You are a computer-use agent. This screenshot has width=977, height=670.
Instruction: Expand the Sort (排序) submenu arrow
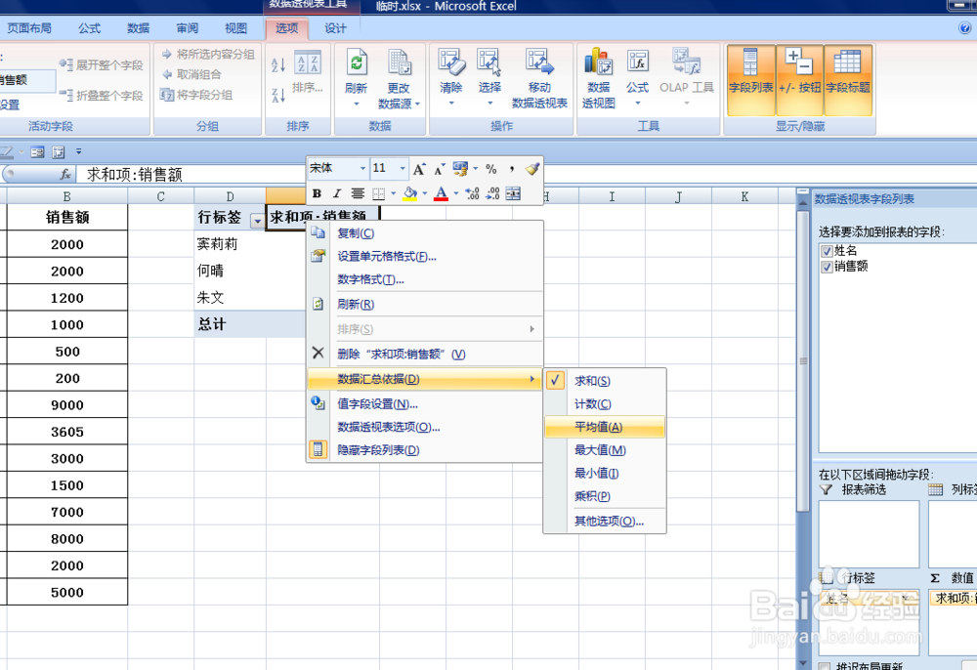click(x=532, y=329)
